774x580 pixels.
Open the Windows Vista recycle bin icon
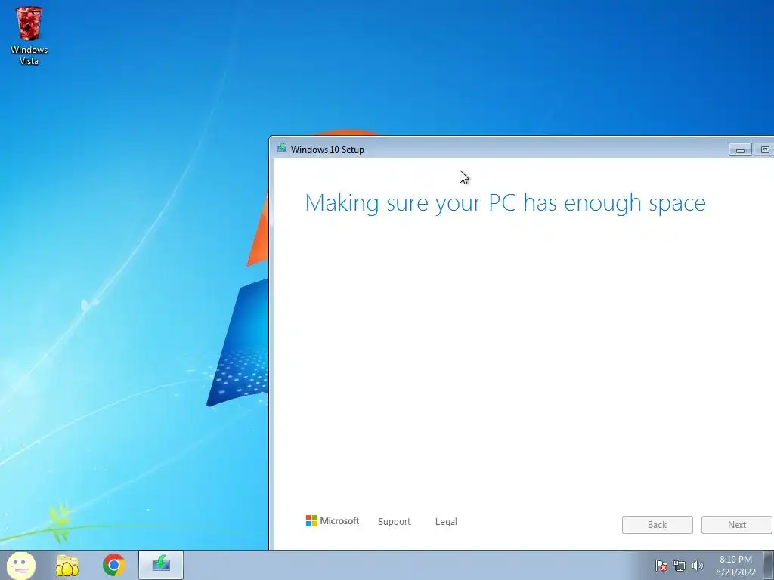click(x=29, y=35)
